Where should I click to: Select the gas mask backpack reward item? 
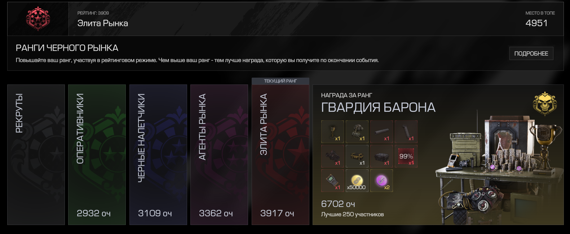[357, 132]
